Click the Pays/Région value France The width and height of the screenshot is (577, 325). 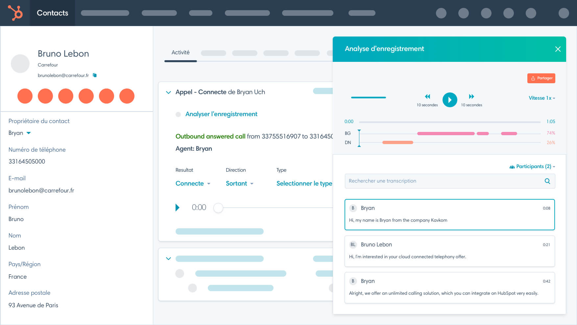18,277
